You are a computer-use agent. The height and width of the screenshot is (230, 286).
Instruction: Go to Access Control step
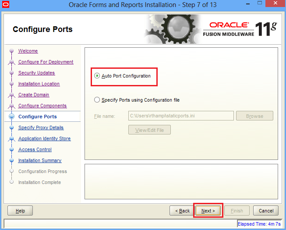pos(35,149)
